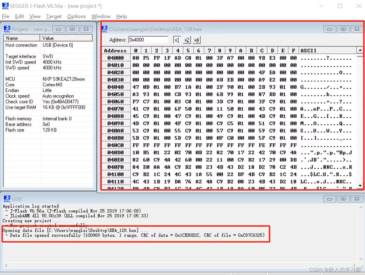The height and width of the screenshot is (275, 365).
Task: Click the SEGGER J-Flash icon in main title bar
Action: (x=5, y=6)
